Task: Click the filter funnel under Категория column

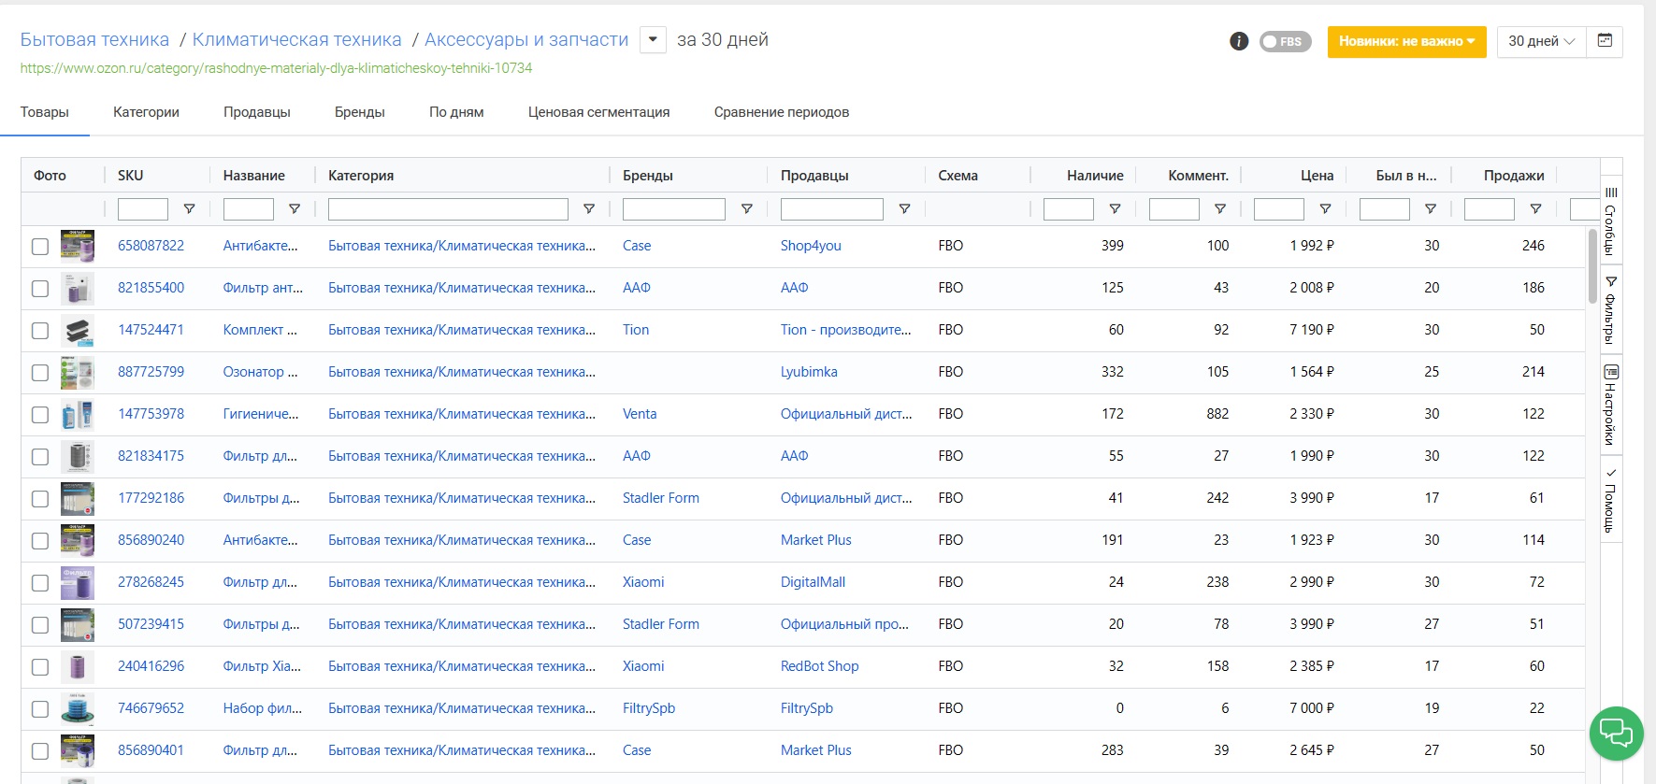Action: [x=589, y=209]
